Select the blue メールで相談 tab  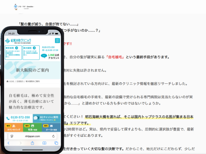(x=51, y=128)
